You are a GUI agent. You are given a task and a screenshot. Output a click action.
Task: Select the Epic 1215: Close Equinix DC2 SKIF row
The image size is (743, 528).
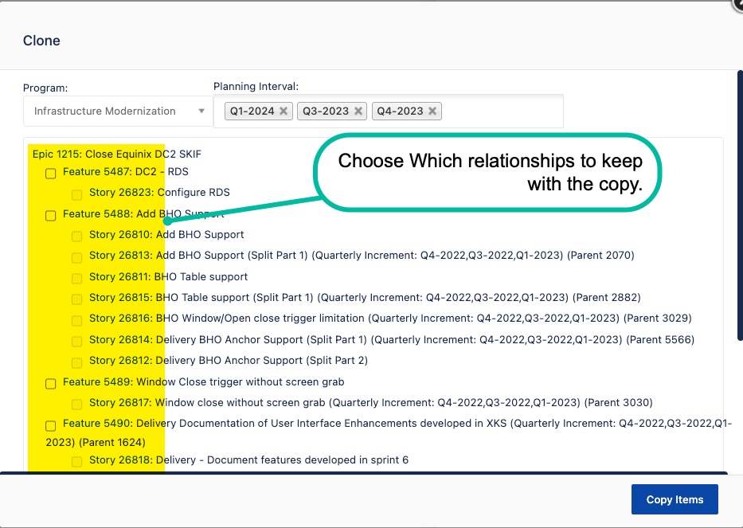(117, 154)
